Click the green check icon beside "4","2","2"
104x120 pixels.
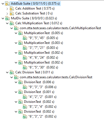(x=25, y=97)
